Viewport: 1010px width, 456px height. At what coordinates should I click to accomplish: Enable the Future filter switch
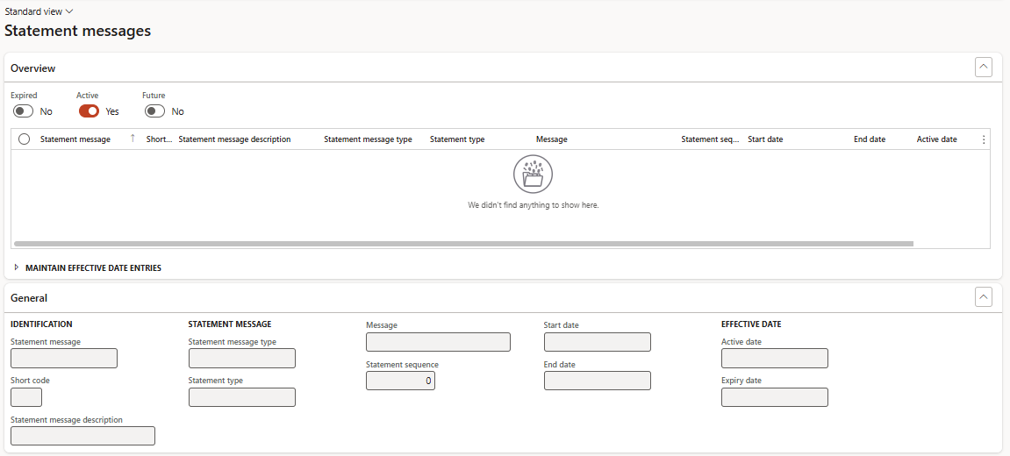[x=154, y=111]
